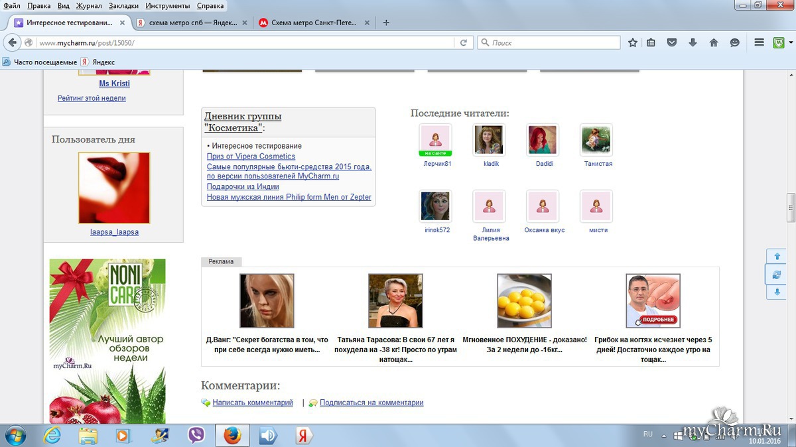Click the page scroll-up arrow widget

pos(775,257)
